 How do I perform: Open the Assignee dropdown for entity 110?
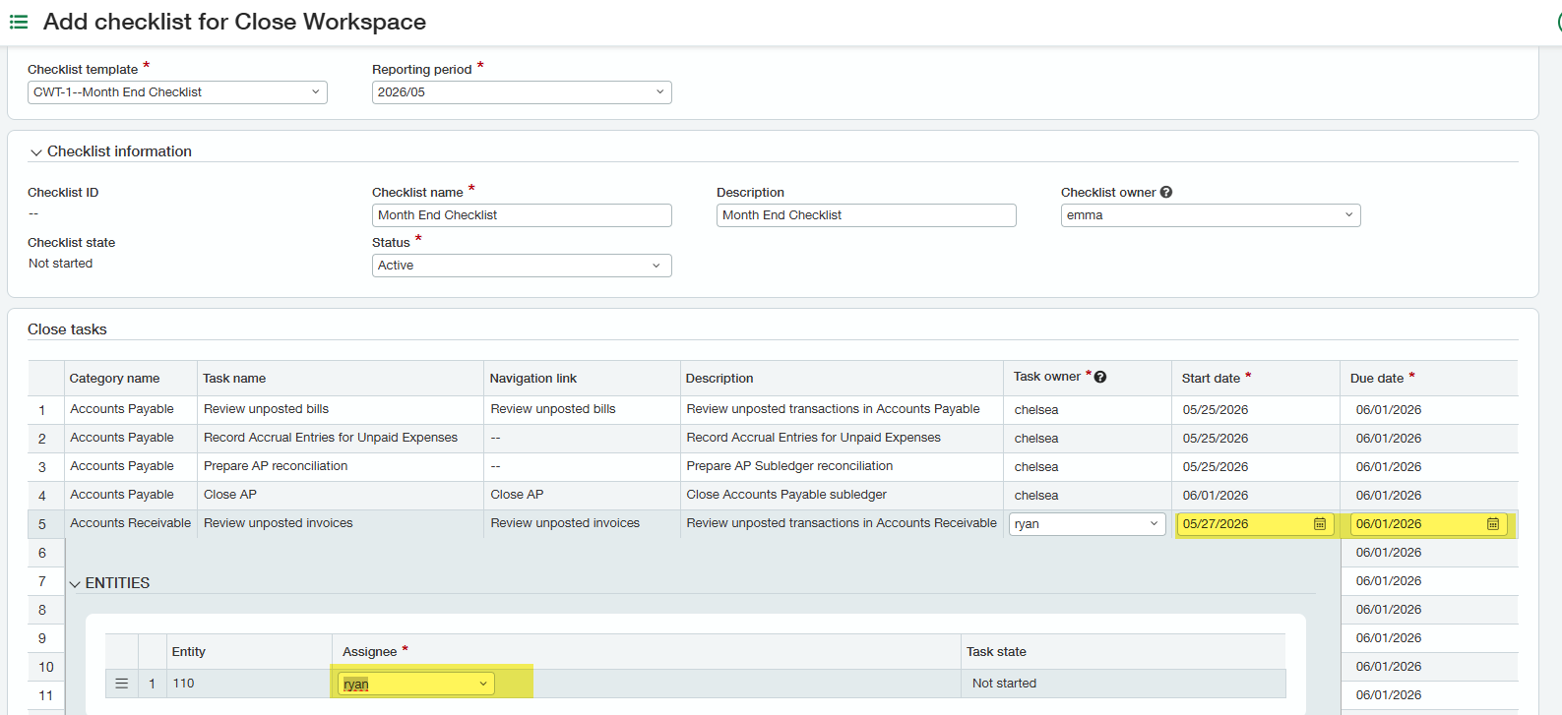[x=416, y=684]
